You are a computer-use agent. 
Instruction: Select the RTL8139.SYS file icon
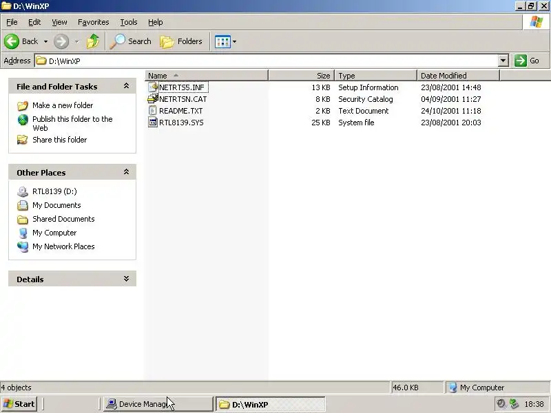coord(152,123)
